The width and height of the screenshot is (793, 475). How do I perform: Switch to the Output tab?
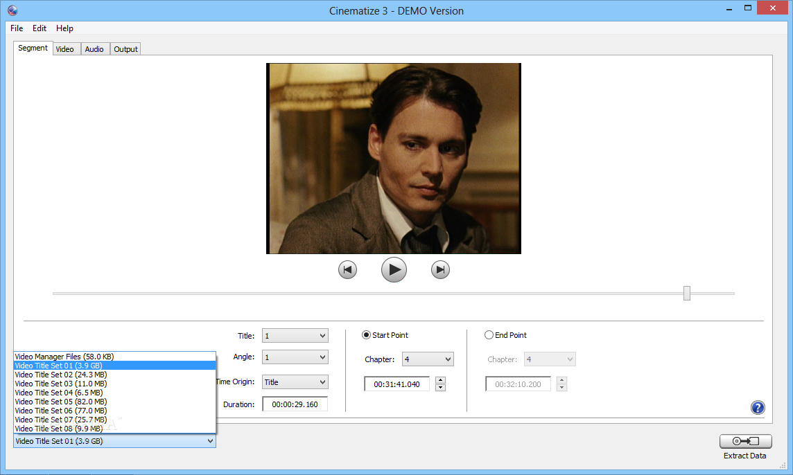point(125,49)
